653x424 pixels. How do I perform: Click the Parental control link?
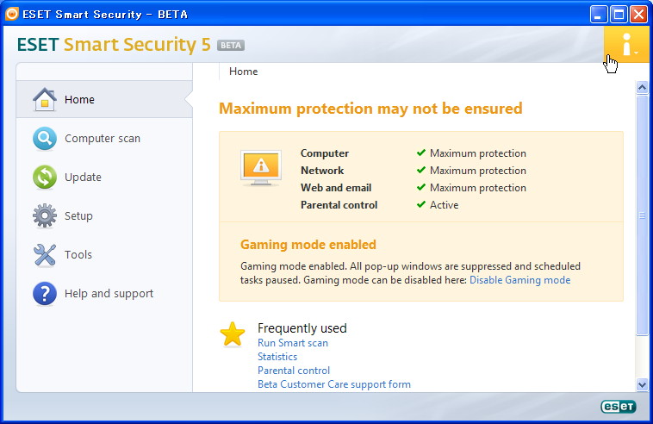(x=294, y=371)
